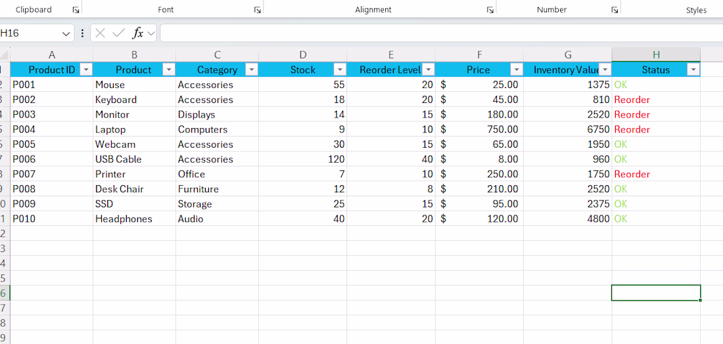Click the Status table header cell

pyautogui.click(x=656, y=70)
